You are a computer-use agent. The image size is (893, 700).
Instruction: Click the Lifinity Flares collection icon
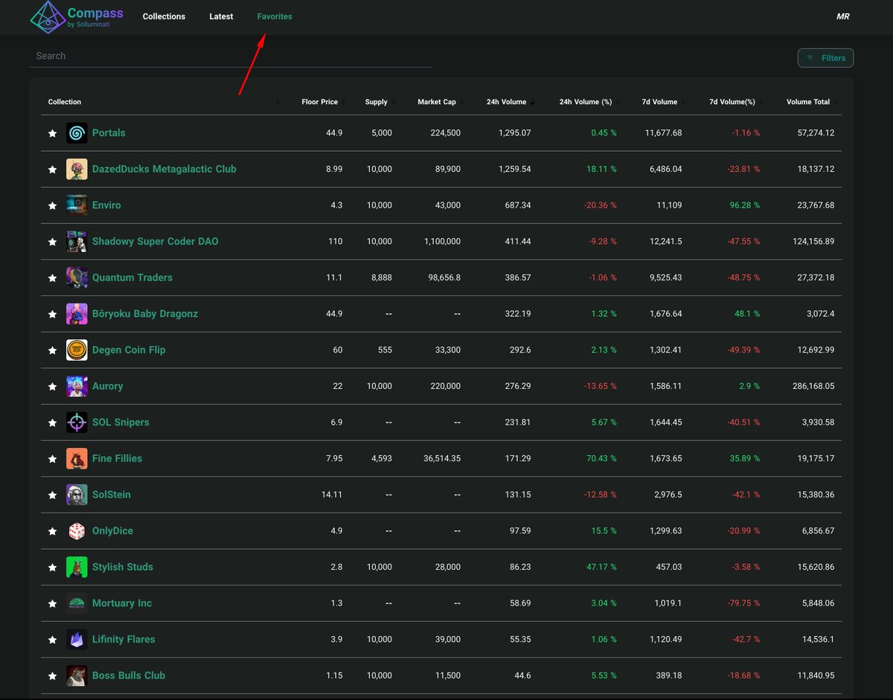pyautogui.click(x=77, y=639)
